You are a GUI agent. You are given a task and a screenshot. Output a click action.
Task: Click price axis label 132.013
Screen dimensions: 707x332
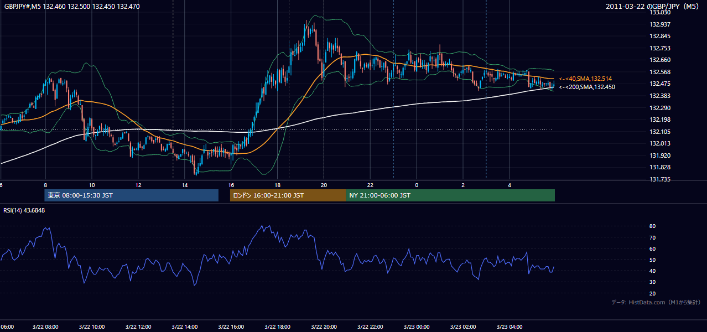[x=660, y=144]
